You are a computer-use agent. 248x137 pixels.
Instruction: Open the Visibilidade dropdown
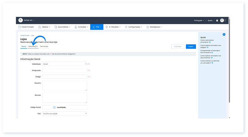64,64
